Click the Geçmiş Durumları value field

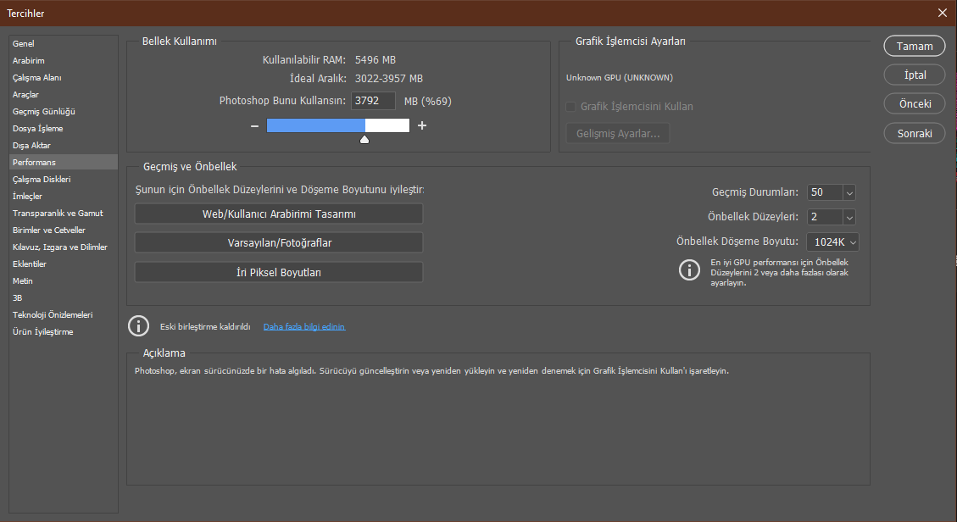coord(825,192)
